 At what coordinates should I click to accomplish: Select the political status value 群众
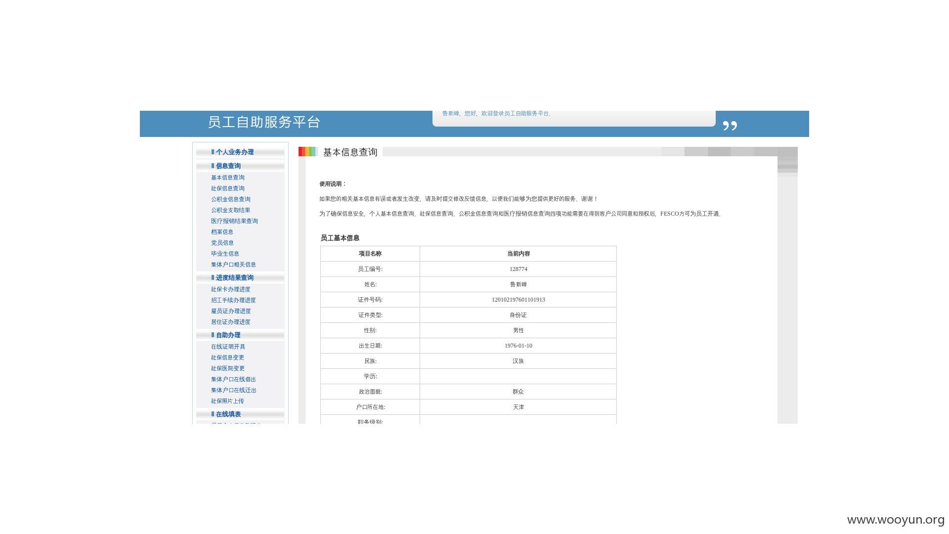pyautogui.click(x=518, y=392)
